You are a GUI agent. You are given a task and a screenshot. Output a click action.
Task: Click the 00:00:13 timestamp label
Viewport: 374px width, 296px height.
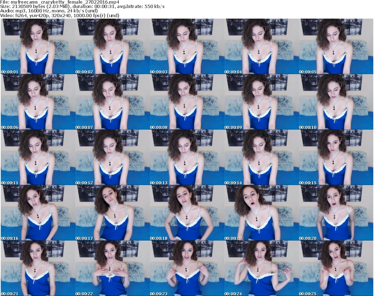click(x=159, y=183)
